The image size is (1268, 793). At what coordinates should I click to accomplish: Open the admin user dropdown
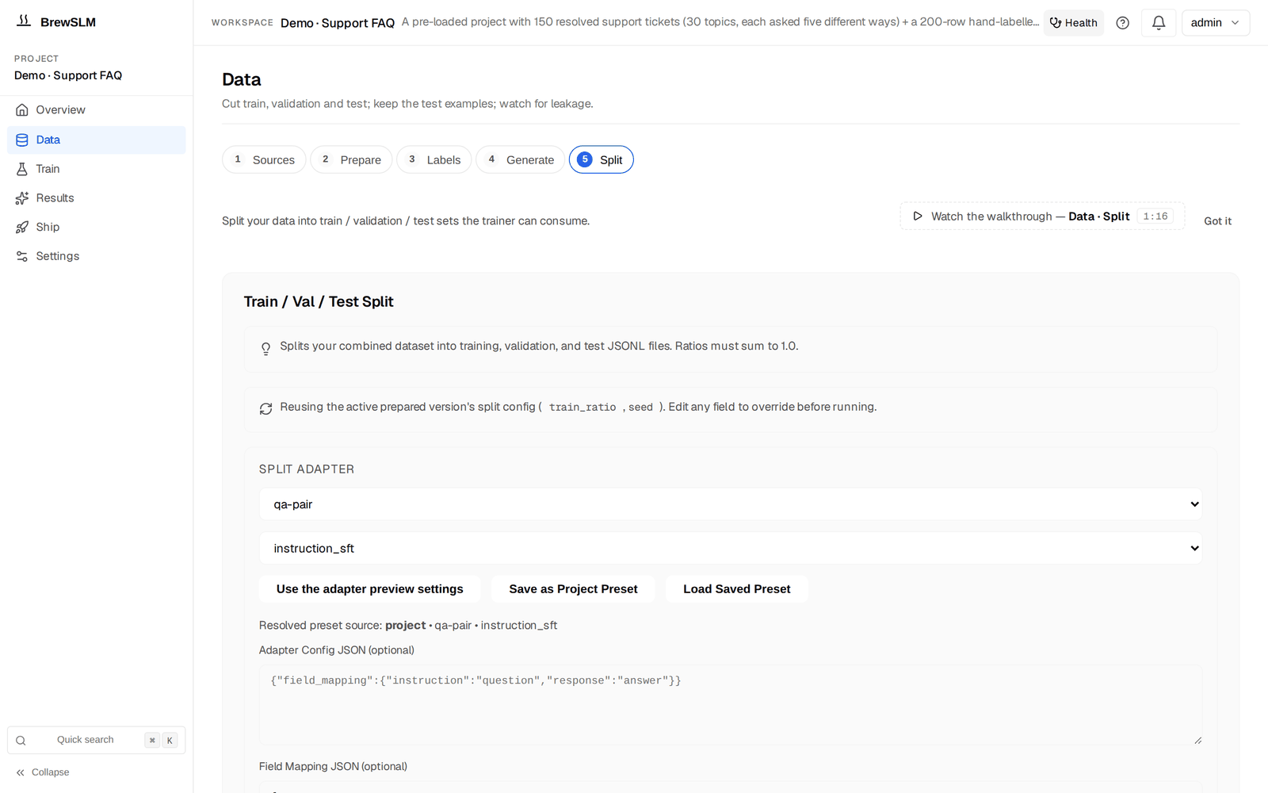coord(1215,23)
